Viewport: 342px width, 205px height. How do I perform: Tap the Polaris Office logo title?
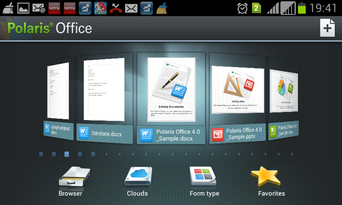50,28
